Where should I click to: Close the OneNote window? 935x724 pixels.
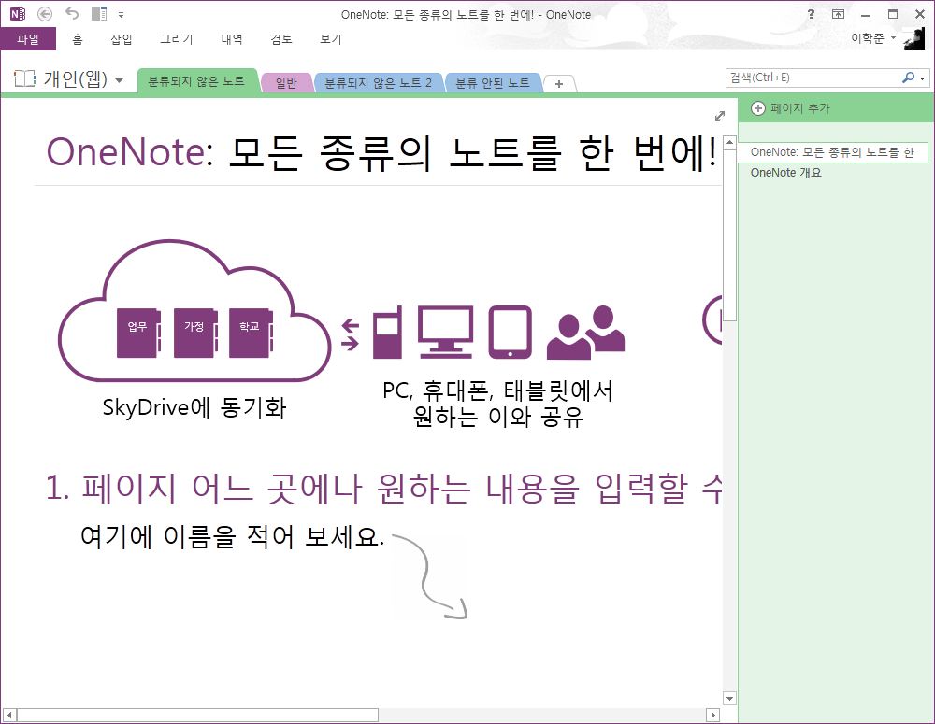tap(920, 14)
